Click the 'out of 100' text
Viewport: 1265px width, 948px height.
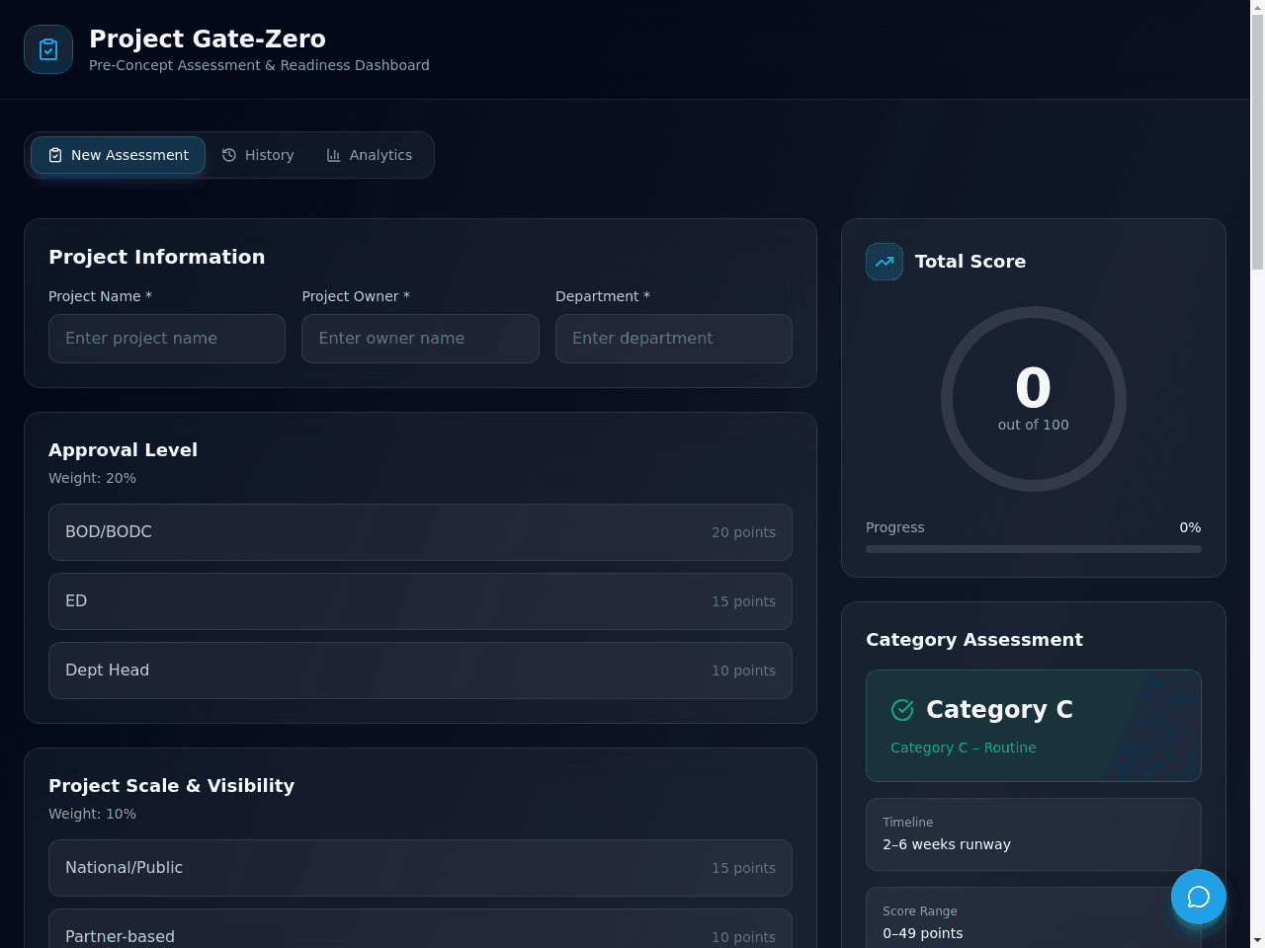coord(1034,425)
